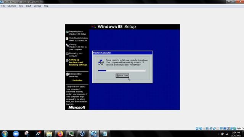Image resolution: width=244 pixels, height=137 pixels.
Task: Click the Restarting your computer step icon
Action: [x=67, y=54]
